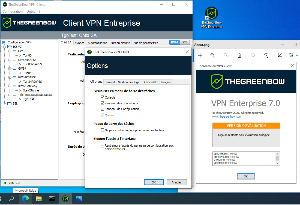Launch Microsoft Edge from the taskbar

pyautogui.click(x=25, y=199)
